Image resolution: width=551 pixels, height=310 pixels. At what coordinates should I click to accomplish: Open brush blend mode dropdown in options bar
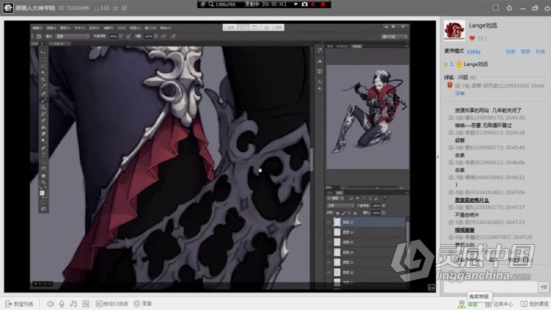point(73,36)
